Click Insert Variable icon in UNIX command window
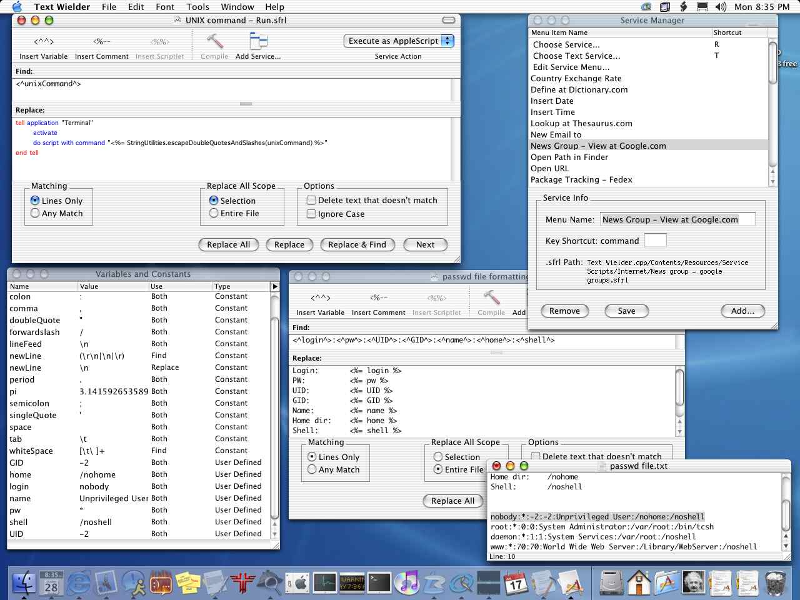 pos(43,42)
